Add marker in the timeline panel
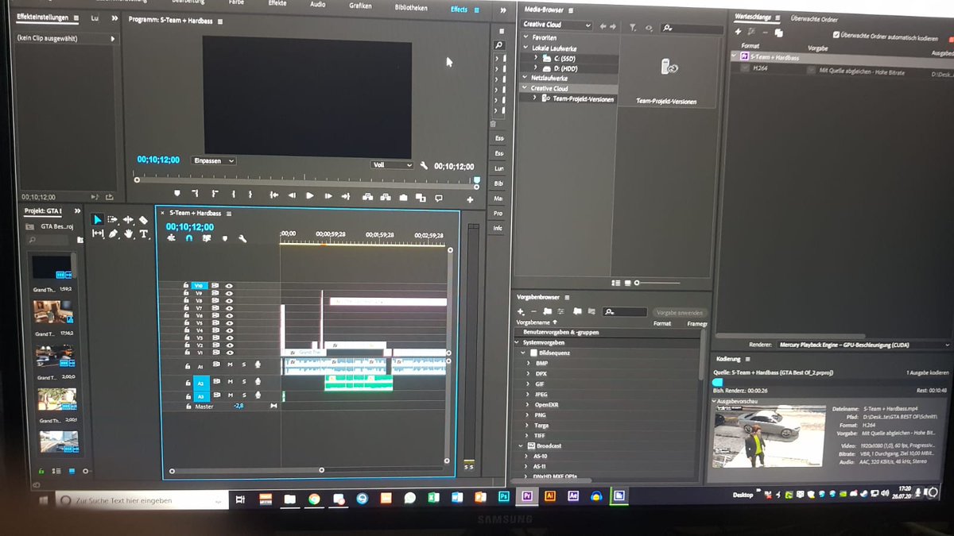Screen dimensions: 954x536 (x=225, y=238)
